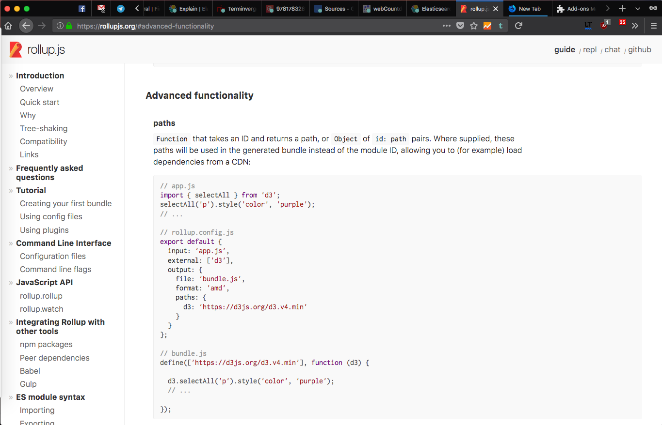The width and height of the screenshot is (662, 425).
Task: Show more toolbar items overflow chevron
Action: [x=635, y=26]
